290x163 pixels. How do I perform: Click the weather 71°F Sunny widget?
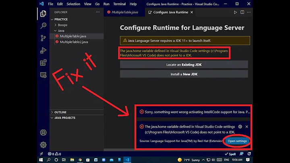pyautogui.click(x=188, y=160)
